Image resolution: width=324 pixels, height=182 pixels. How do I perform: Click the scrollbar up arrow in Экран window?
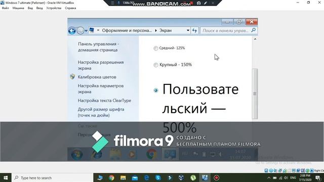(x=255, y=39)
